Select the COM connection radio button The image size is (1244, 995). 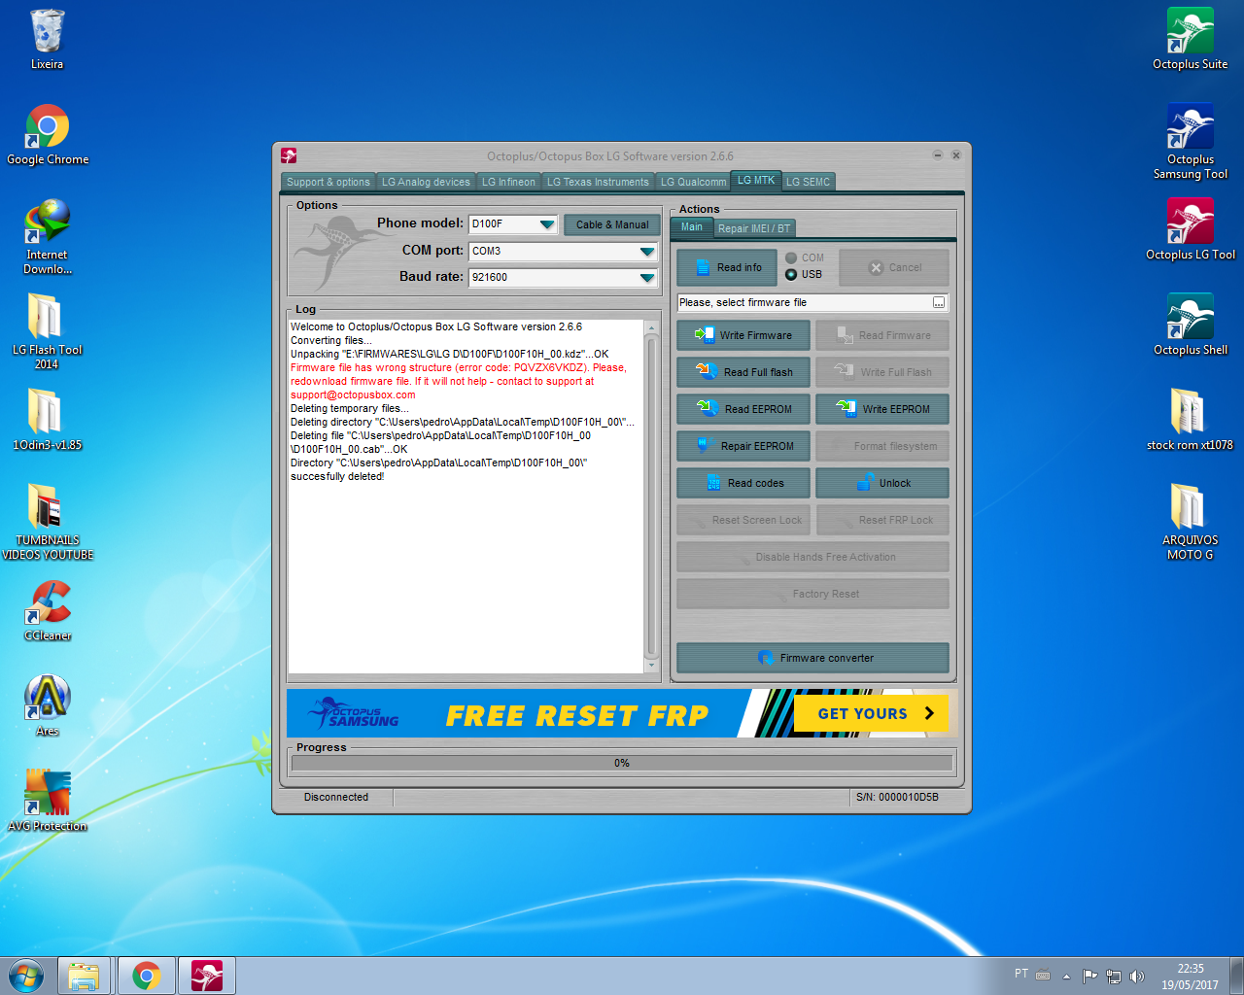pos(791,258)
